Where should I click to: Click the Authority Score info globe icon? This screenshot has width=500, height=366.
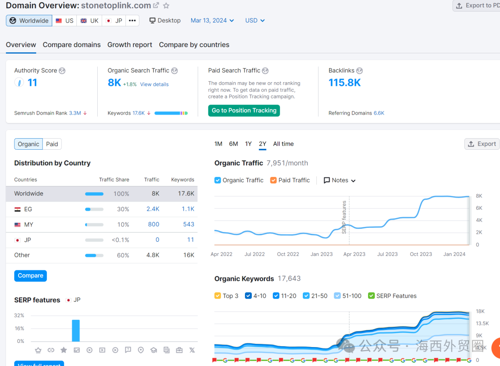pyautogui.click(x=62, y=71)
